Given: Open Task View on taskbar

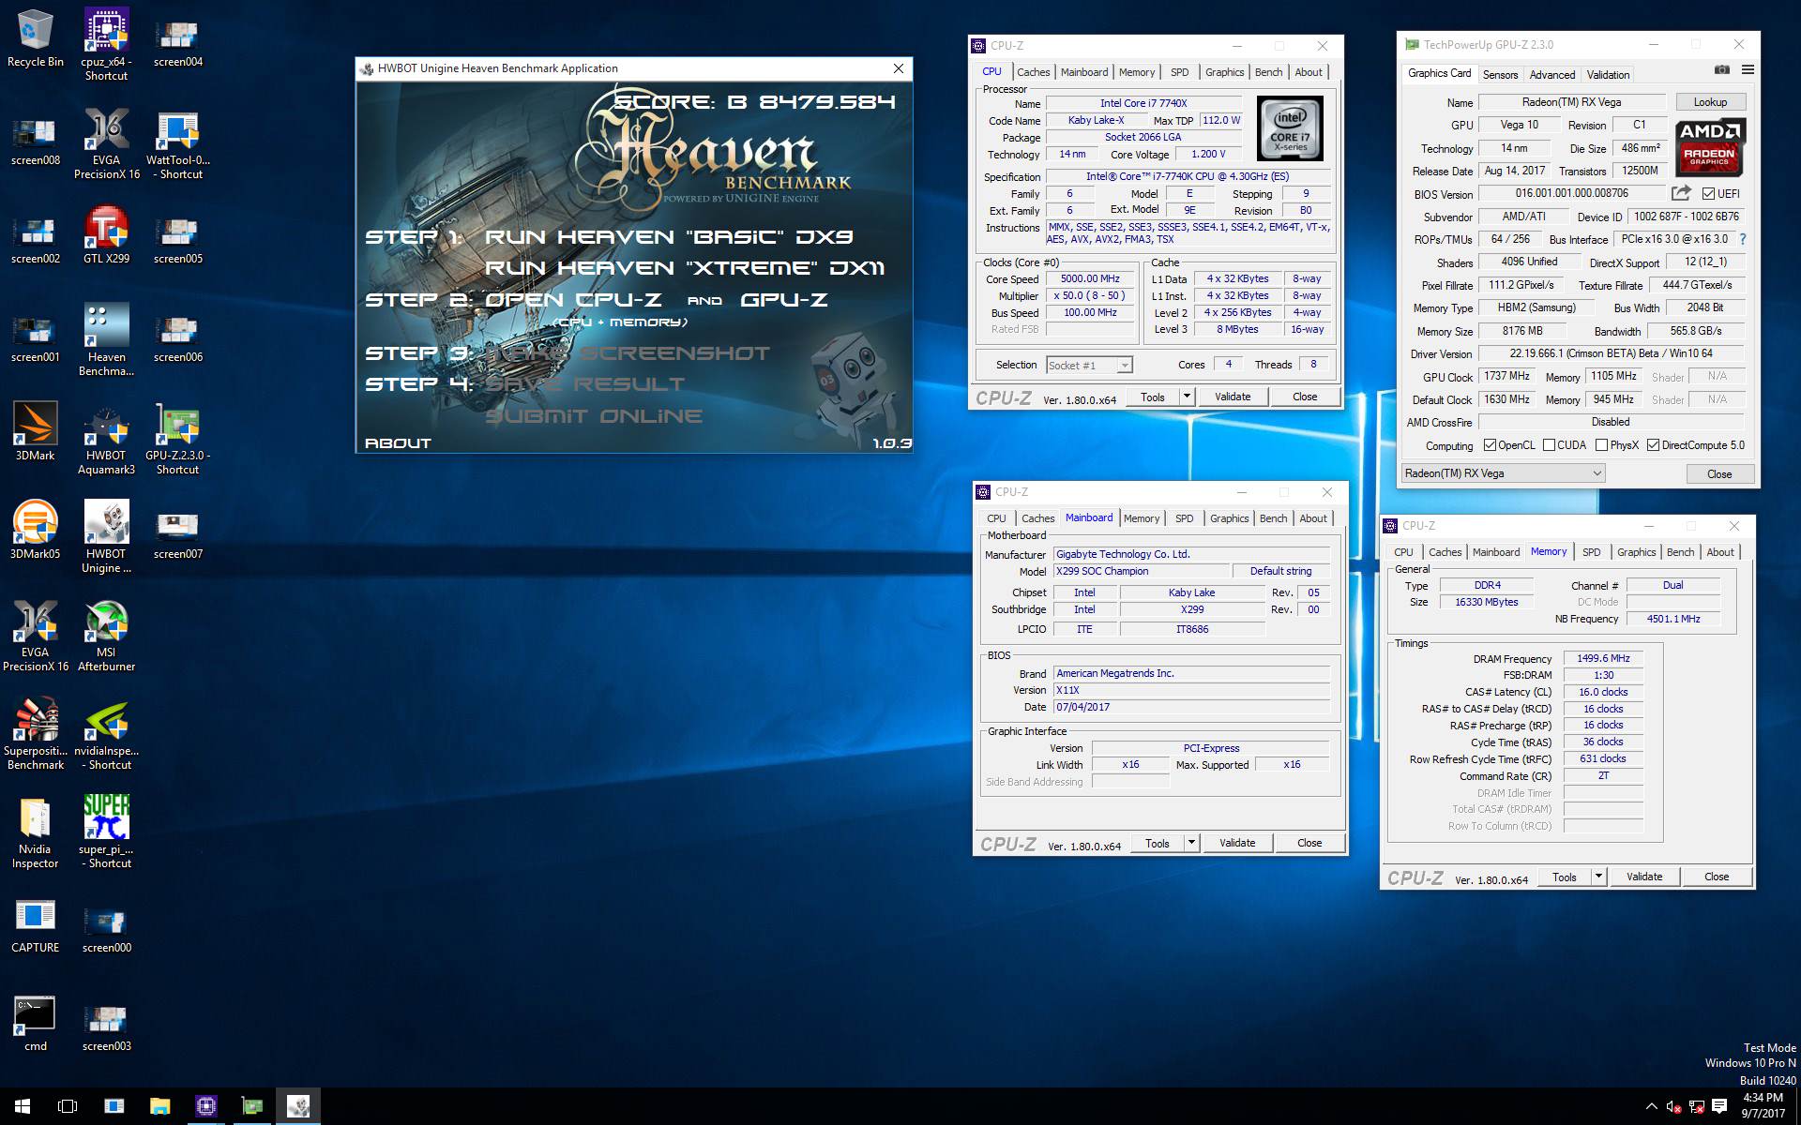Looking at the screenshot, I should click(x=68, y=1106).
